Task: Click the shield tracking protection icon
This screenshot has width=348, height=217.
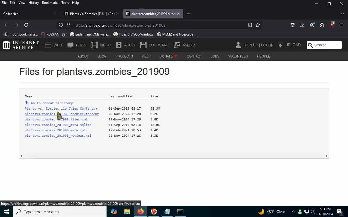Action: click(61, 25)
